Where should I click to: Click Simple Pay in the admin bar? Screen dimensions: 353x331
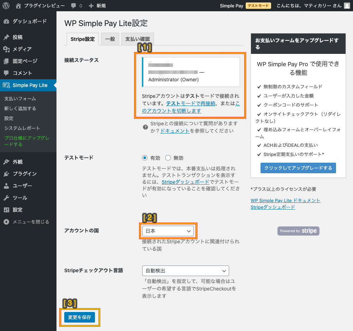point(232,6)
